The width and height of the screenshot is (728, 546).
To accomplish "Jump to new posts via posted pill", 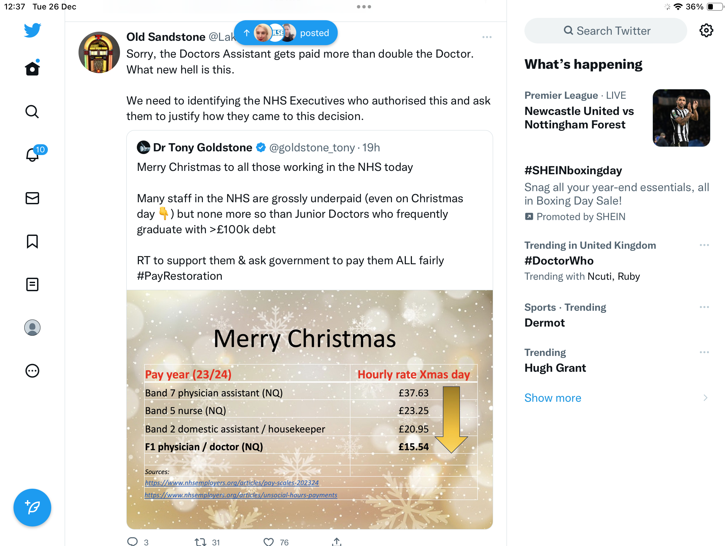I will tap(286, 33).
